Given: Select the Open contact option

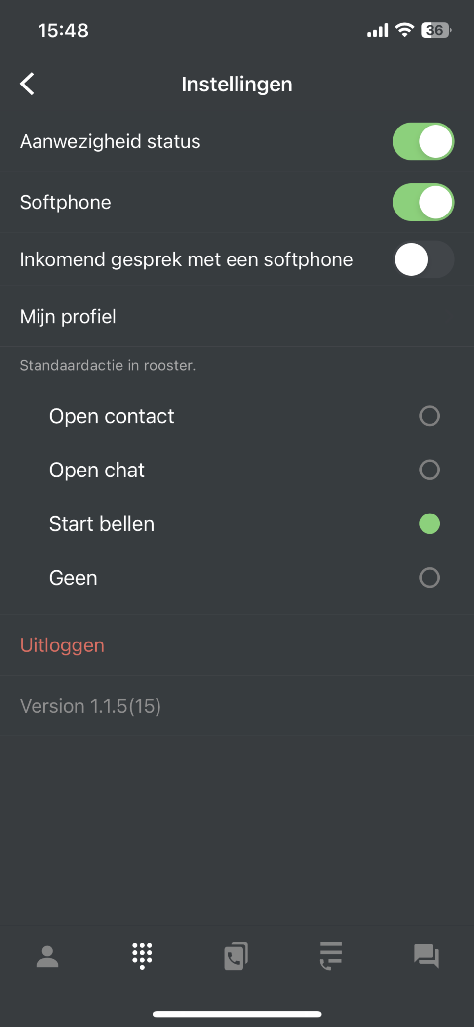Looking at the screenshot, I should point(429,416).
